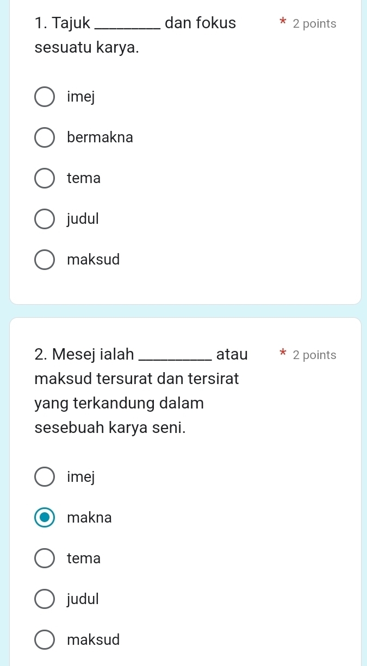Click the word 'makna' label text

[x=90, y=518]
